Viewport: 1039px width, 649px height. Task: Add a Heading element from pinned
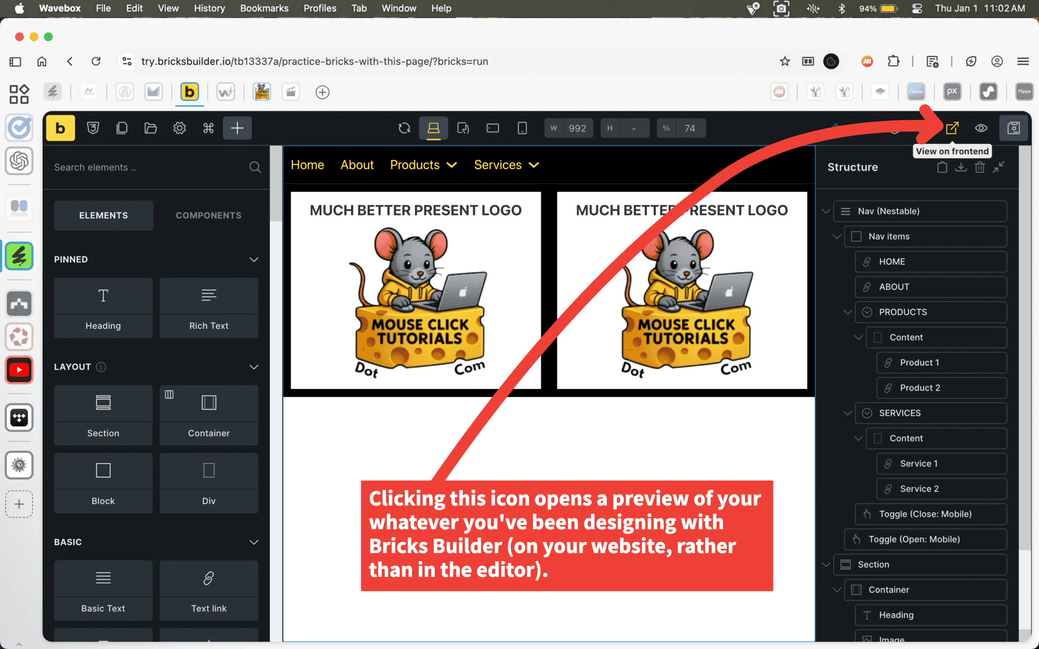103,307
